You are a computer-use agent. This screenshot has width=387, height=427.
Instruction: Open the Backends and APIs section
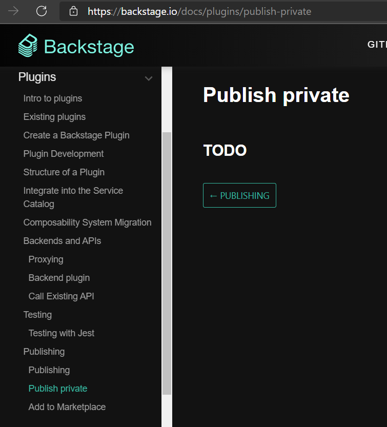coord(62,240)
